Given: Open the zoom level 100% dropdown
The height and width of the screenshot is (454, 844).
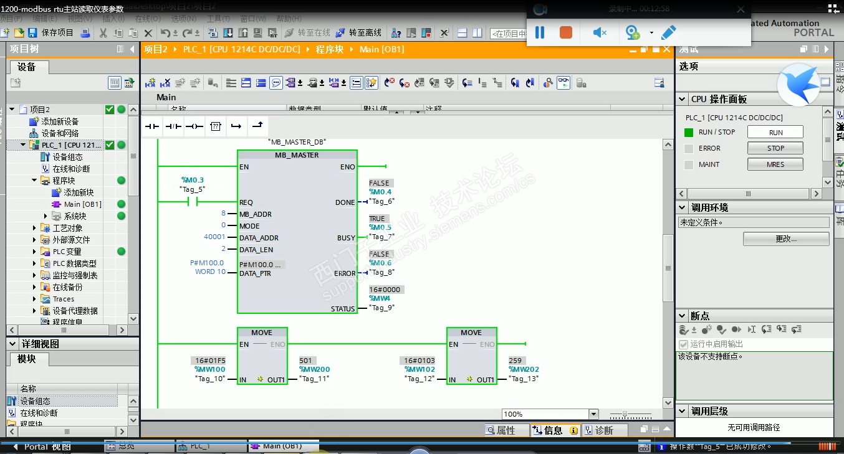Looking at the screenshot, I should [x=593, y=414].
